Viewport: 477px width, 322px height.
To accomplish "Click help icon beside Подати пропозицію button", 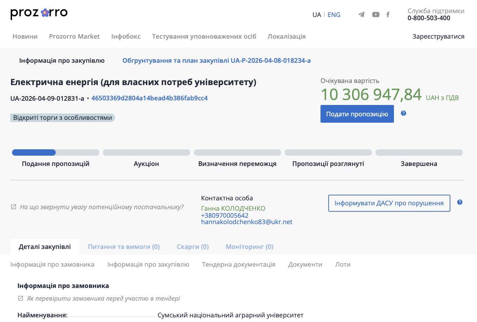I will pos(403,113).
